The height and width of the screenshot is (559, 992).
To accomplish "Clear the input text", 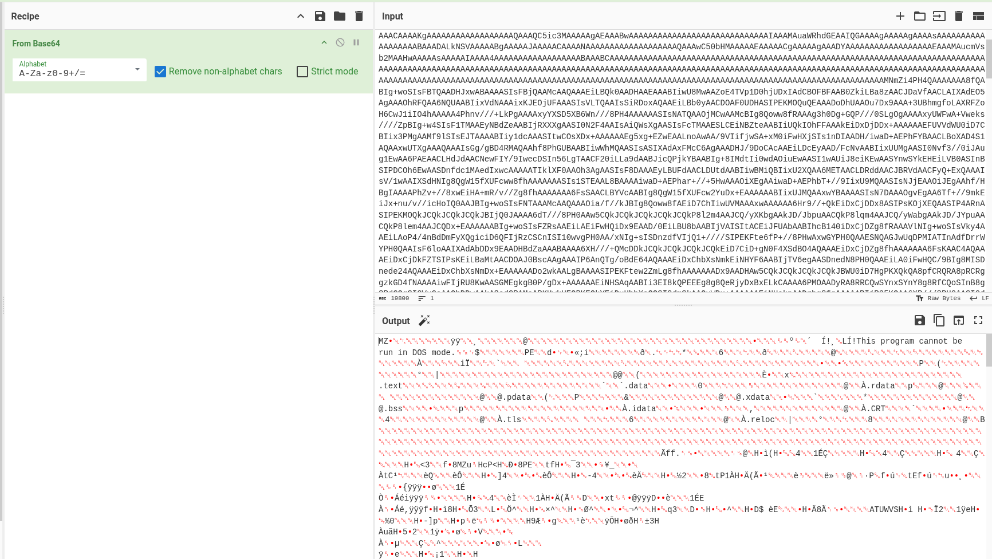I will pos(958,16).
